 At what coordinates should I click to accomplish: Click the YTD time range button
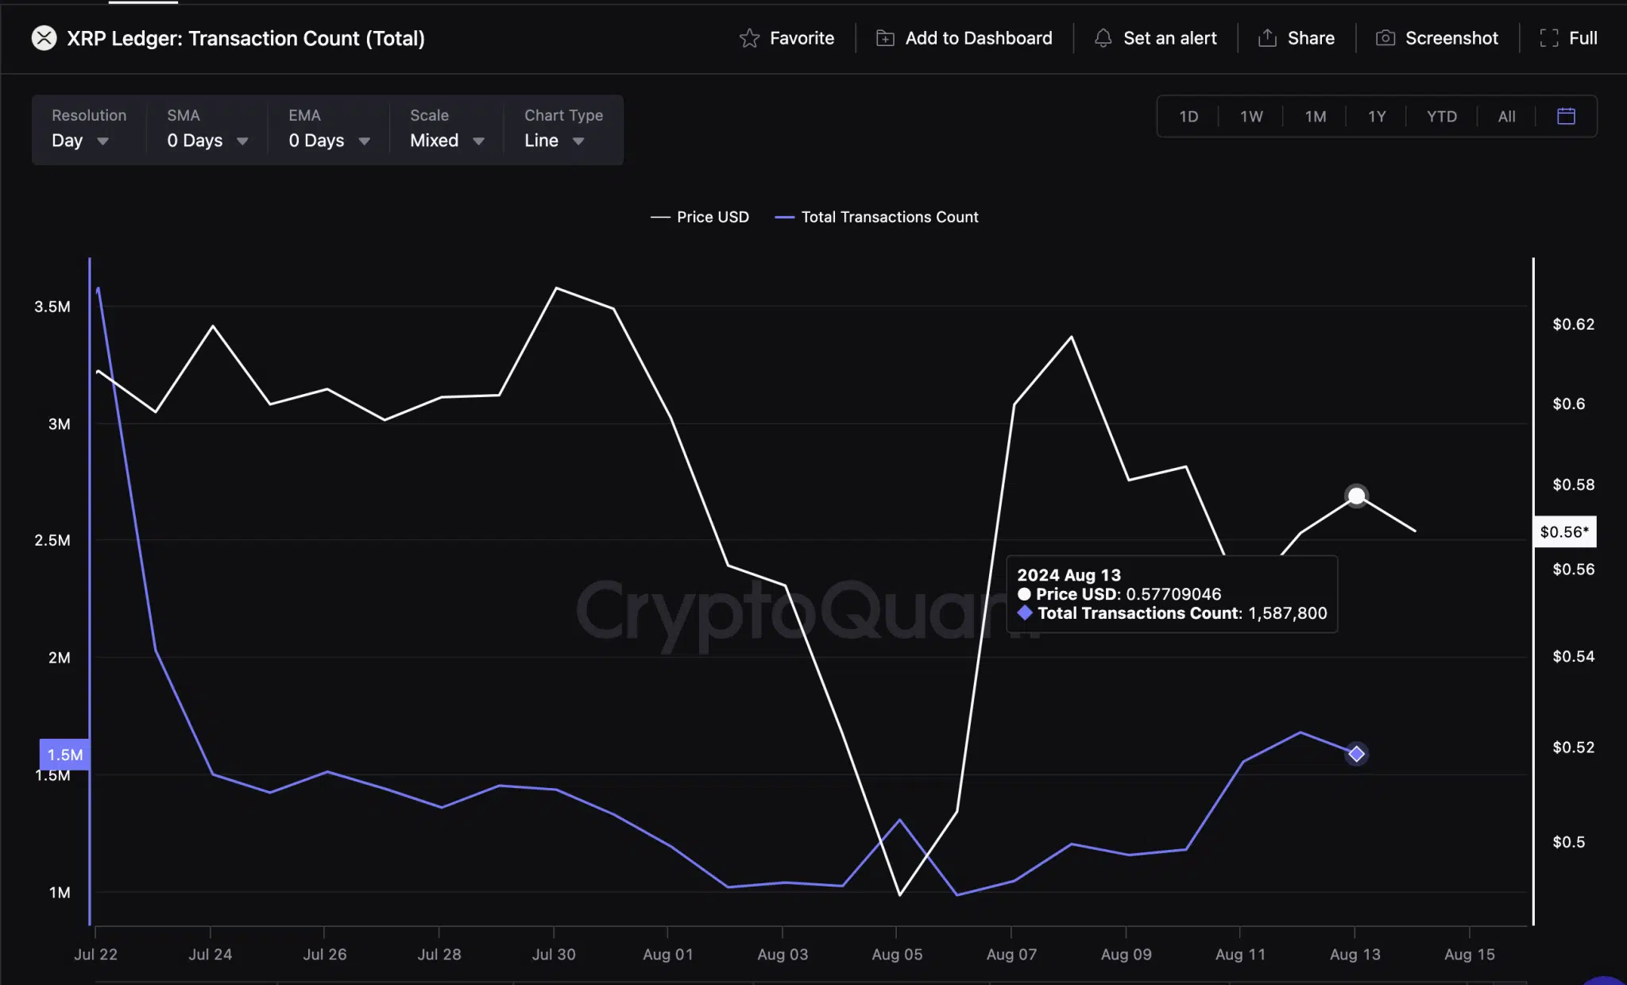pyautogui.click(x=1441, y=115)
